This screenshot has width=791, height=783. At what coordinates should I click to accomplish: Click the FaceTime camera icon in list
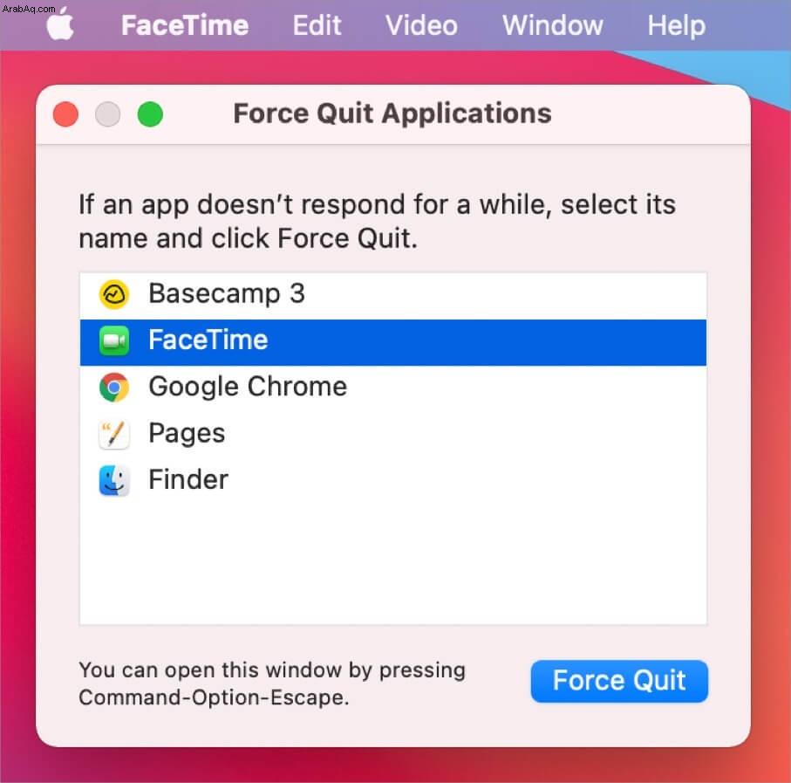point(114,341)
